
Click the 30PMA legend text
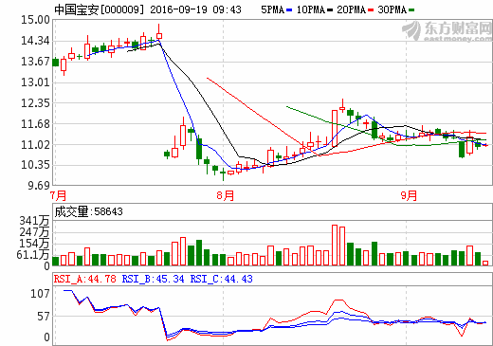click(x=392, y=9)
